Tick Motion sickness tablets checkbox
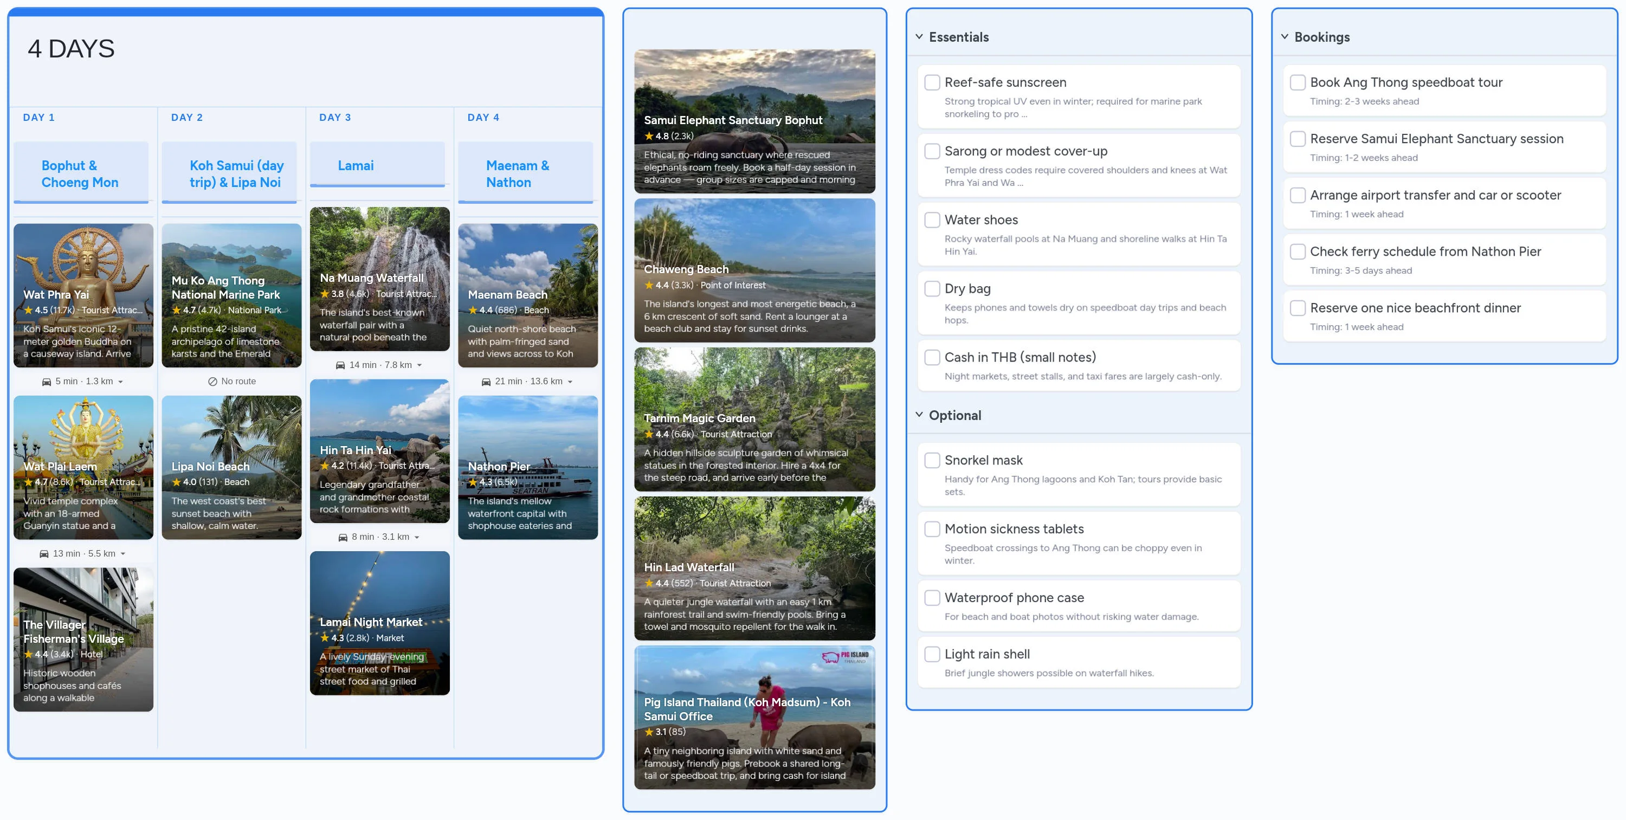 click(x=932, y=530)
